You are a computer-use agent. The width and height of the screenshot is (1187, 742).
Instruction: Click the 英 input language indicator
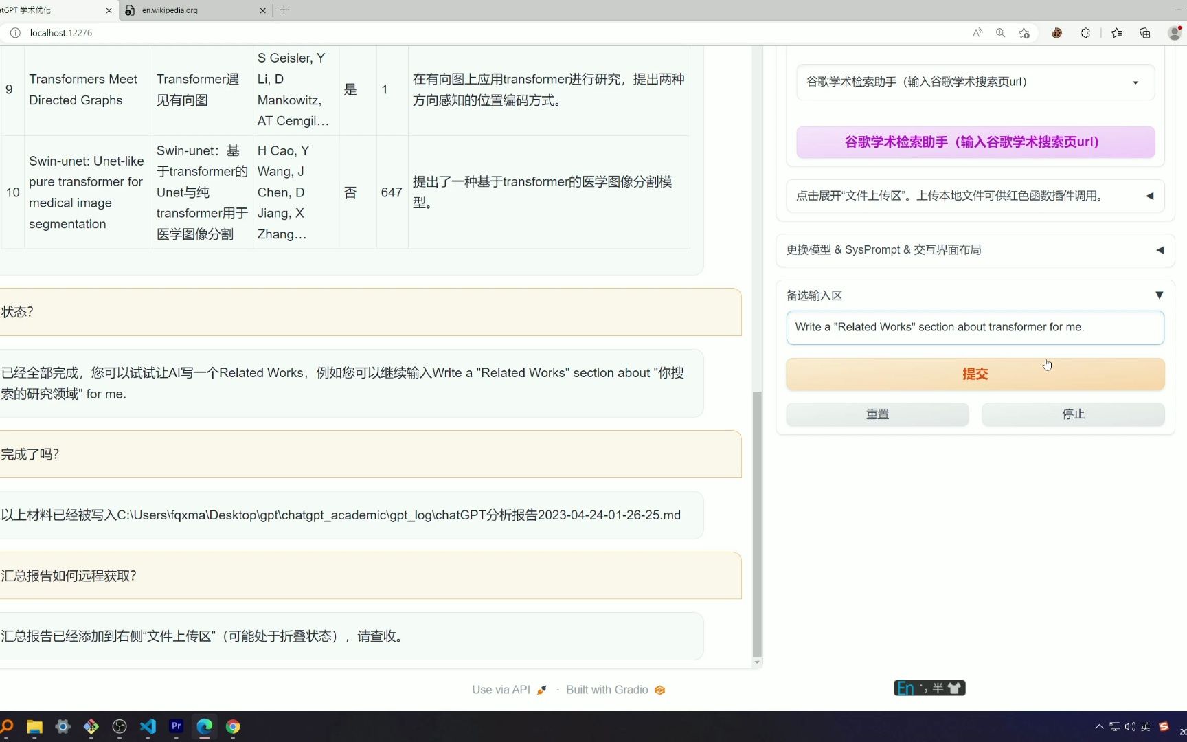coord(1146,727)
